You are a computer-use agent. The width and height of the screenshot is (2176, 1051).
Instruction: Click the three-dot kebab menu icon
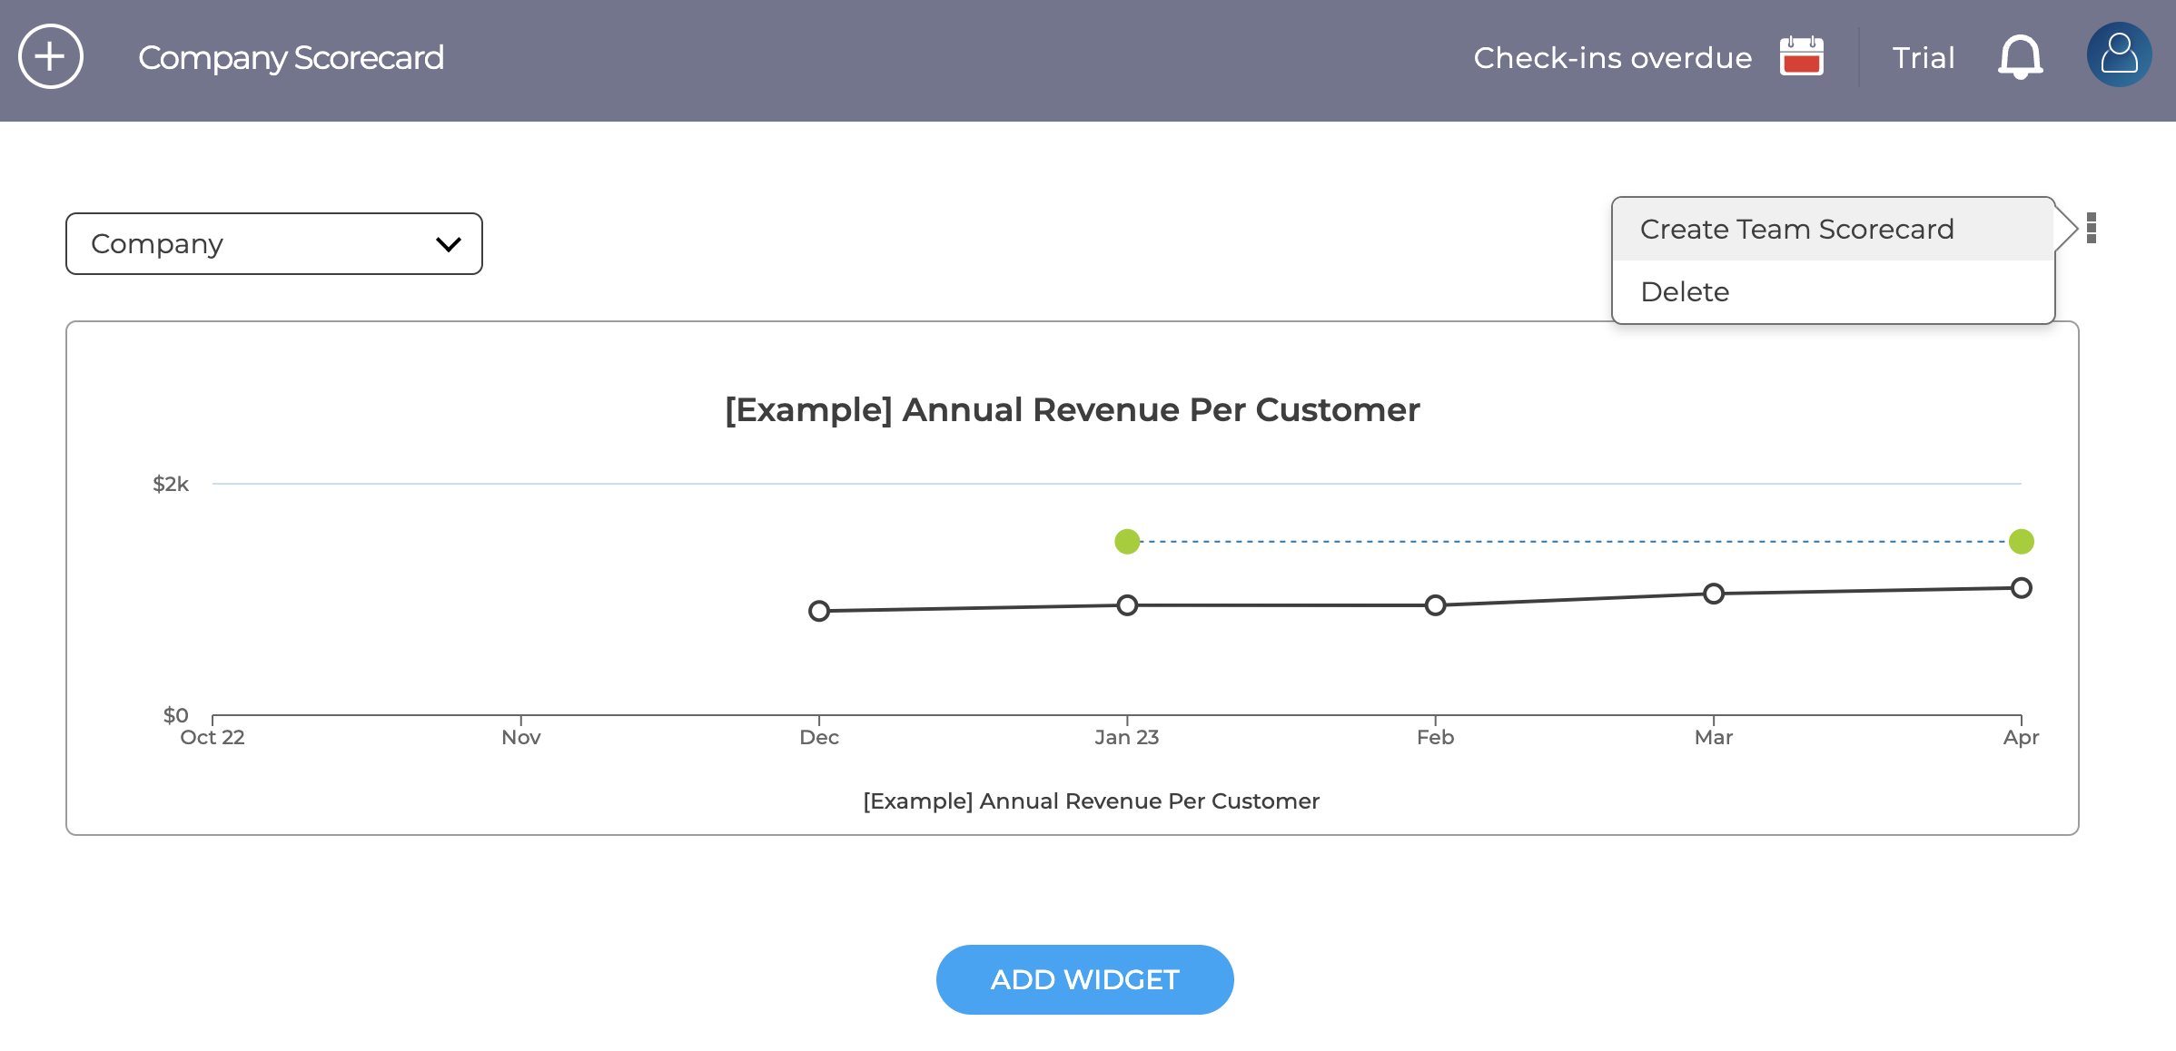click(x=2092, y=228)
